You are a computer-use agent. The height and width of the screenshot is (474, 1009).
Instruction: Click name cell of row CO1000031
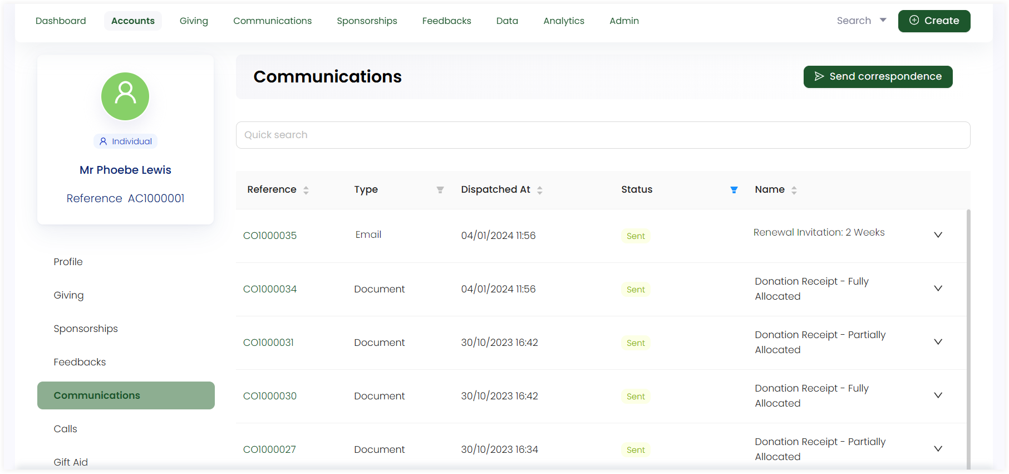tap(820, 342)
